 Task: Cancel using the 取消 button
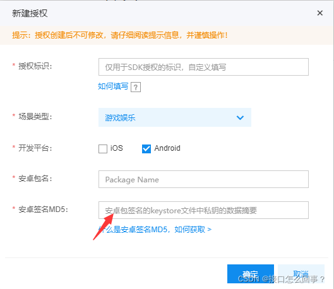(301, 274)
